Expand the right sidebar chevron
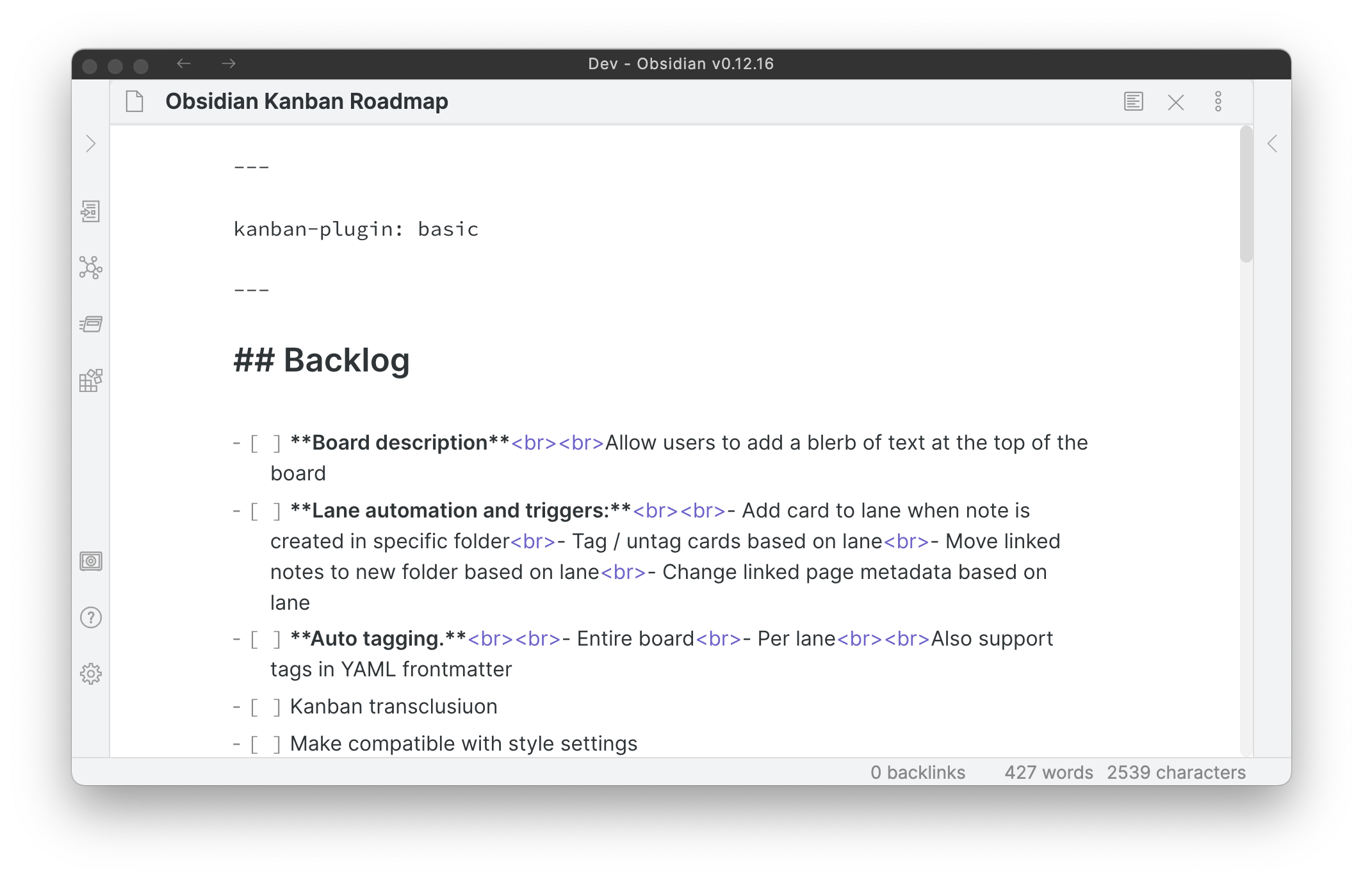The height and width of the screenshot is (880, 1363). [x=1272, y=143]
